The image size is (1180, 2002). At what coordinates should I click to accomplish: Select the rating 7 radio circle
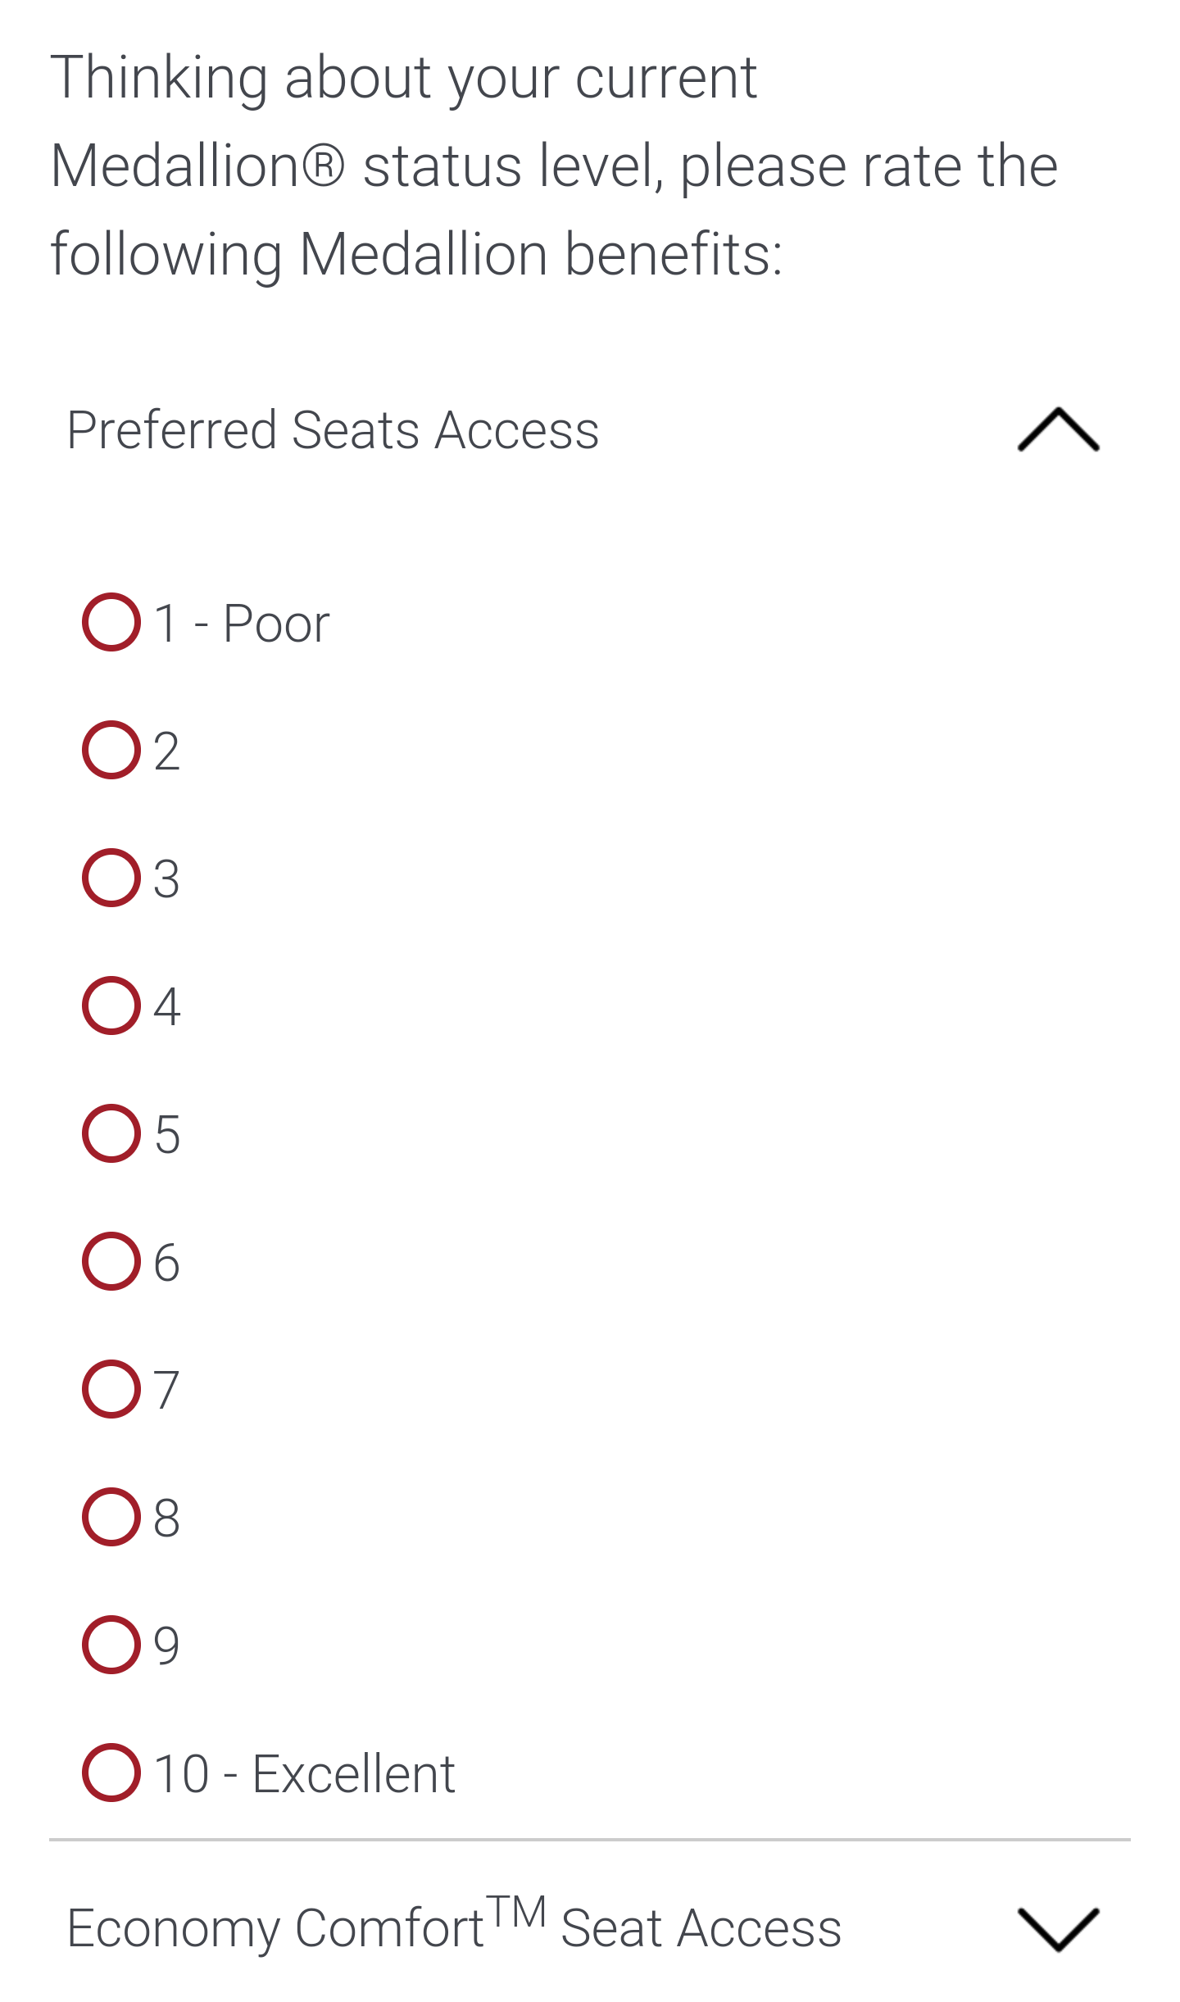tap(111, 1389)
